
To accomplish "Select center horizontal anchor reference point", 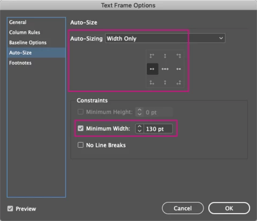I will [x=165, y=69].
